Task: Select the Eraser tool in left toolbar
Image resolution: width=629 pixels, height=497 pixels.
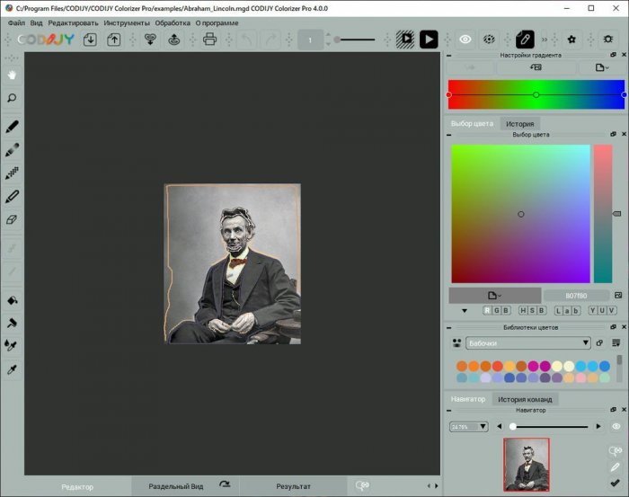Action: click(x=13, y=218)
